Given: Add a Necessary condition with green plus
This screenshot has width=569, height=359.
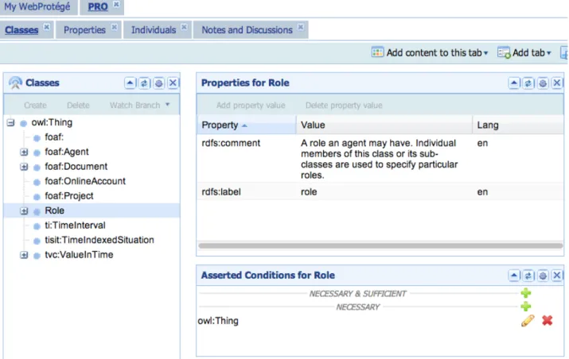Looking at the screenshot, I should coord(526,307).
